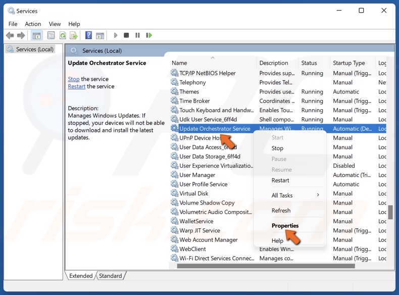Click the Restart Service toolbar icon
The height and width of the screenshot is (295, 399).
(x=149, y=35)
